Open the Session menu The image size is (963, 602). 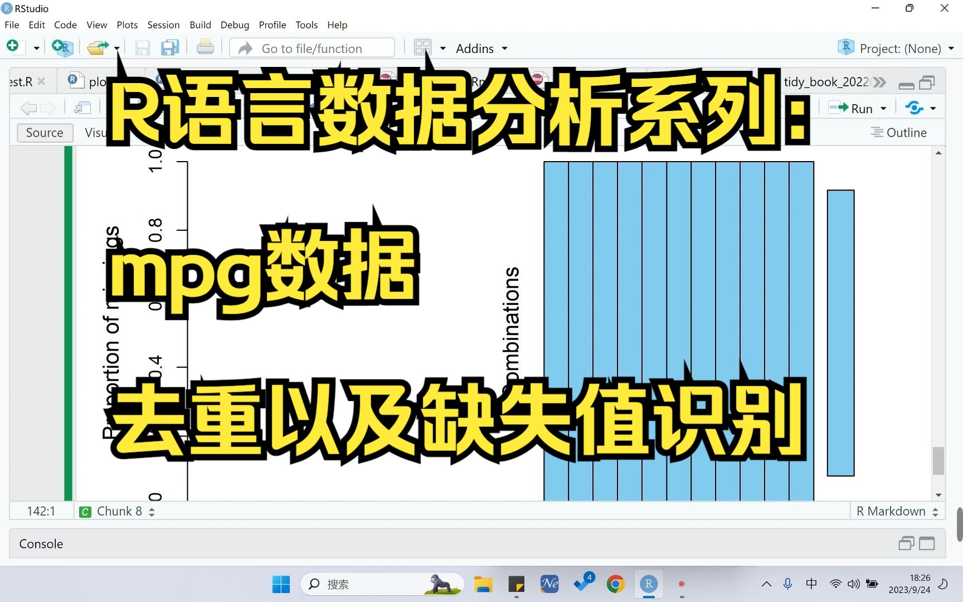(163, 25)
